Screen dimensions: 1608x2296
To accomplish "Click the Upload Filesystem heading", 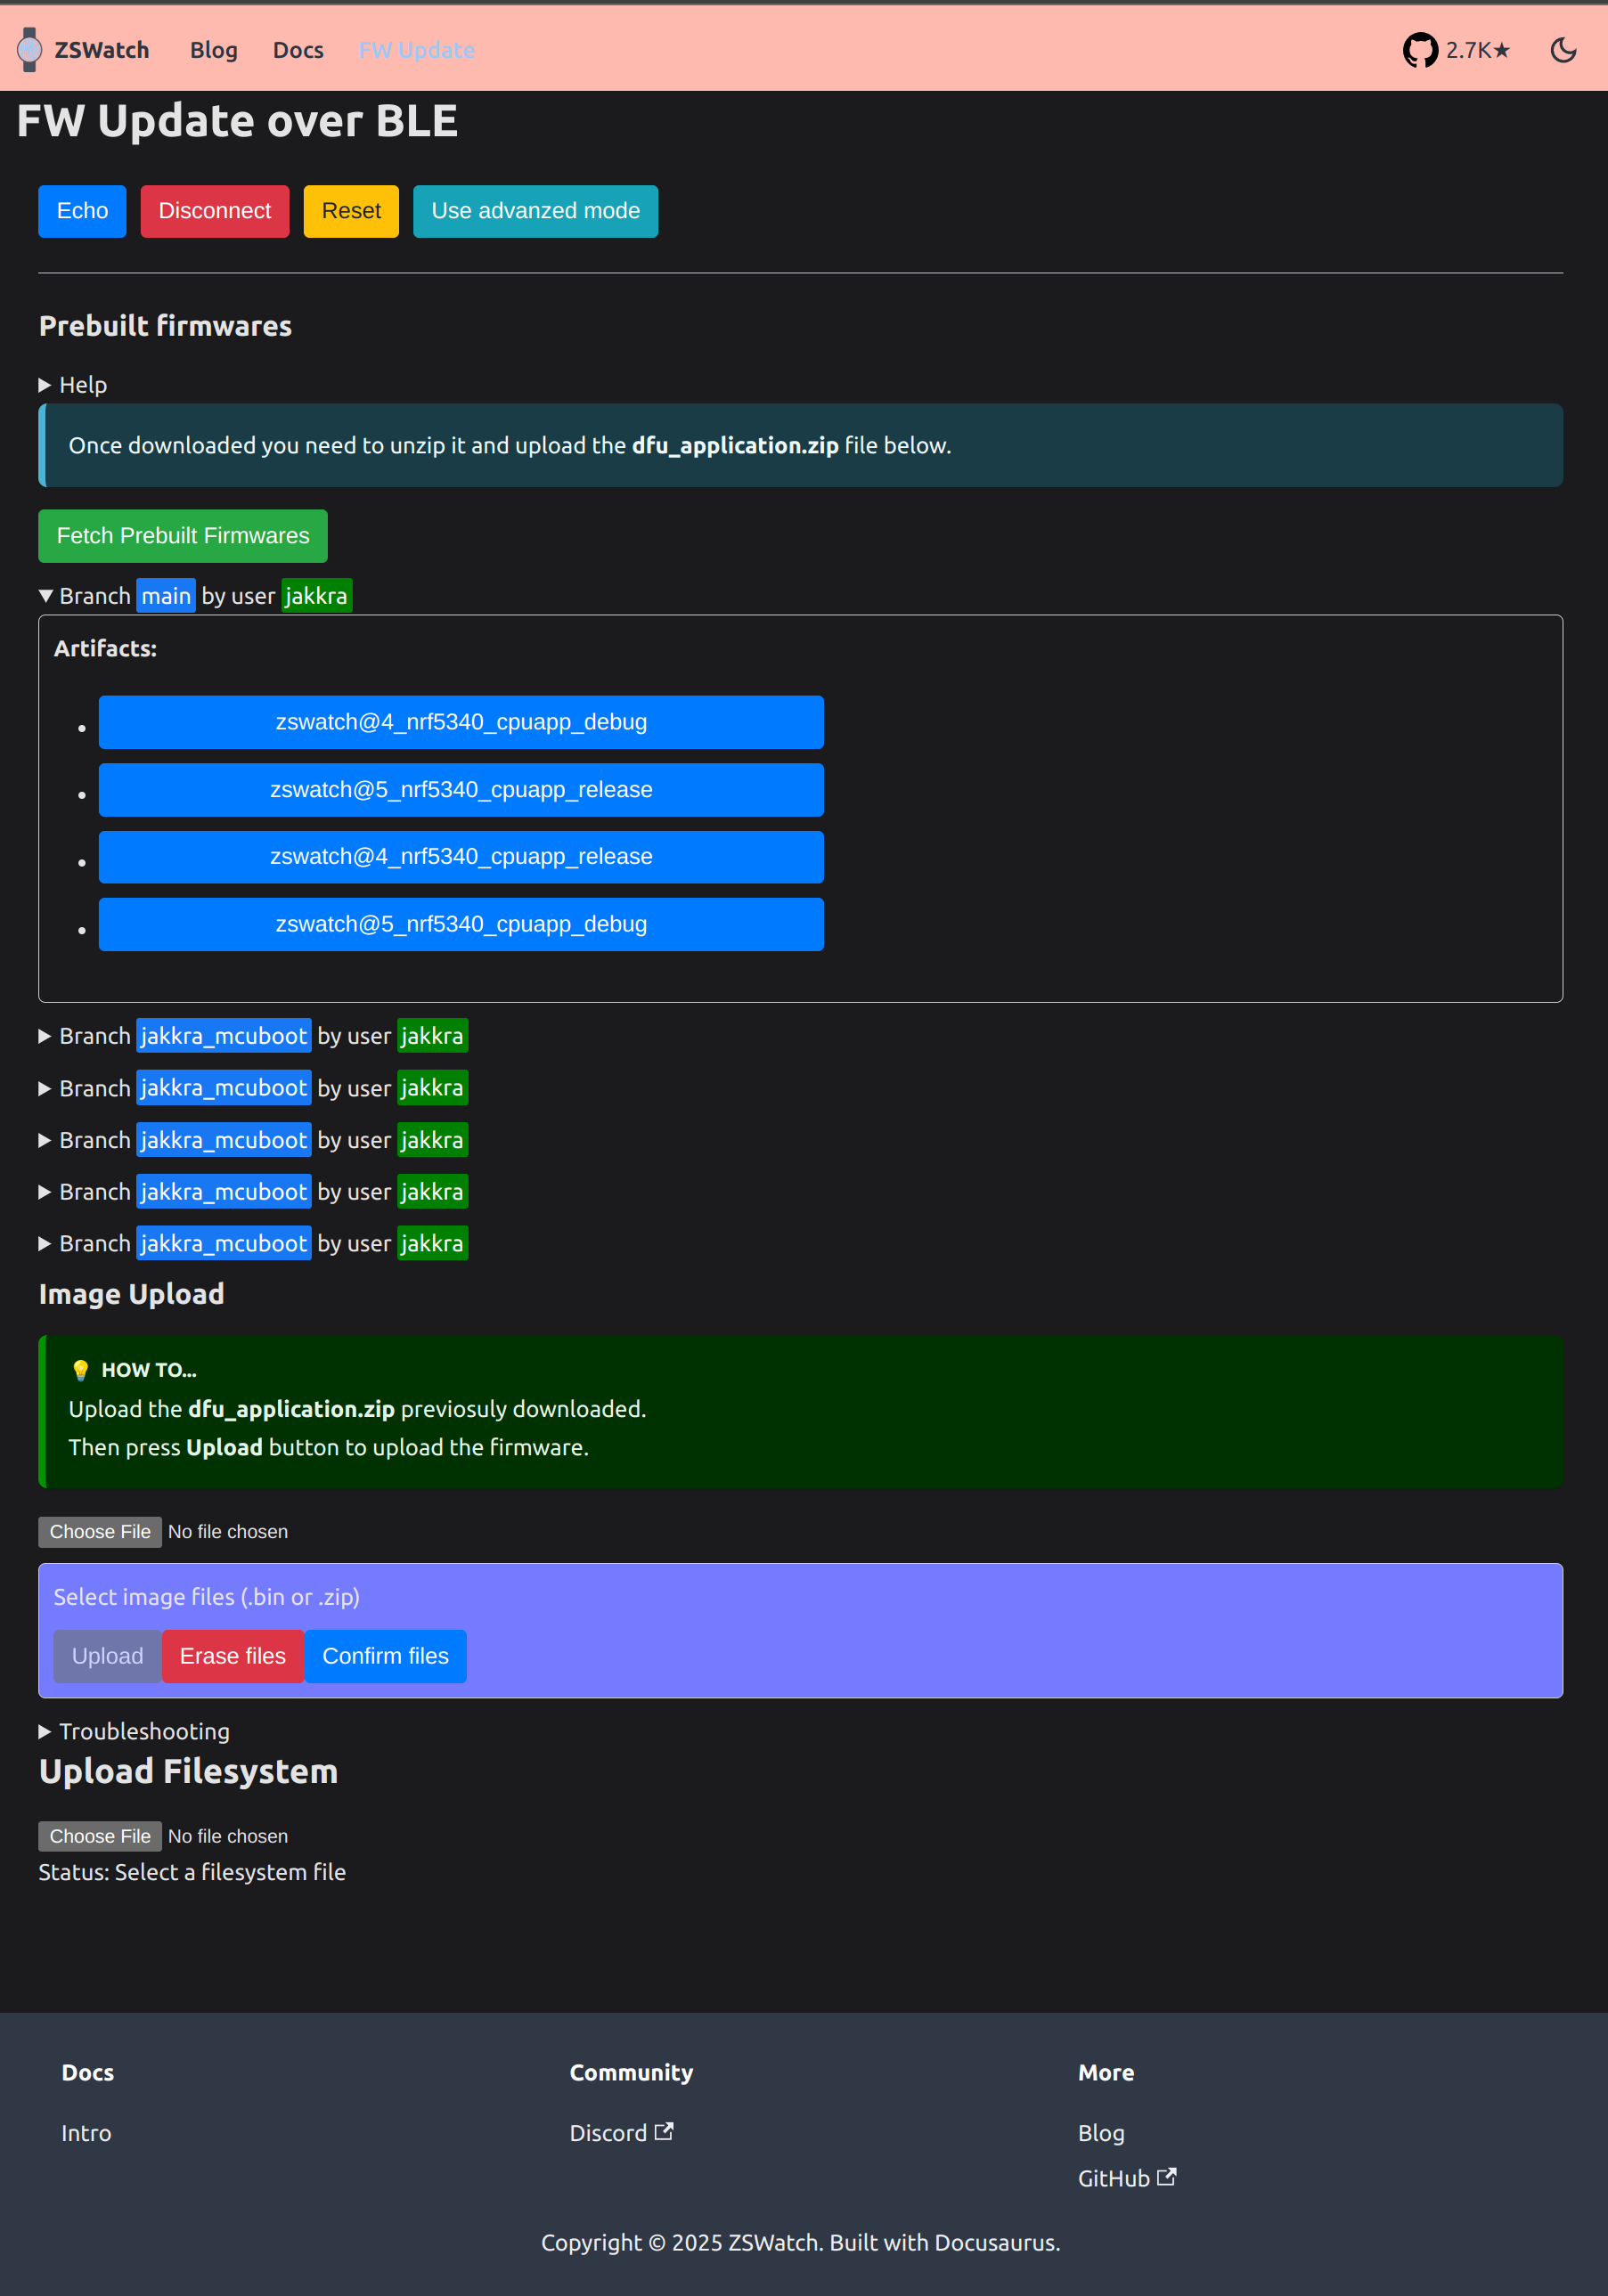I will coord(188,1771).
